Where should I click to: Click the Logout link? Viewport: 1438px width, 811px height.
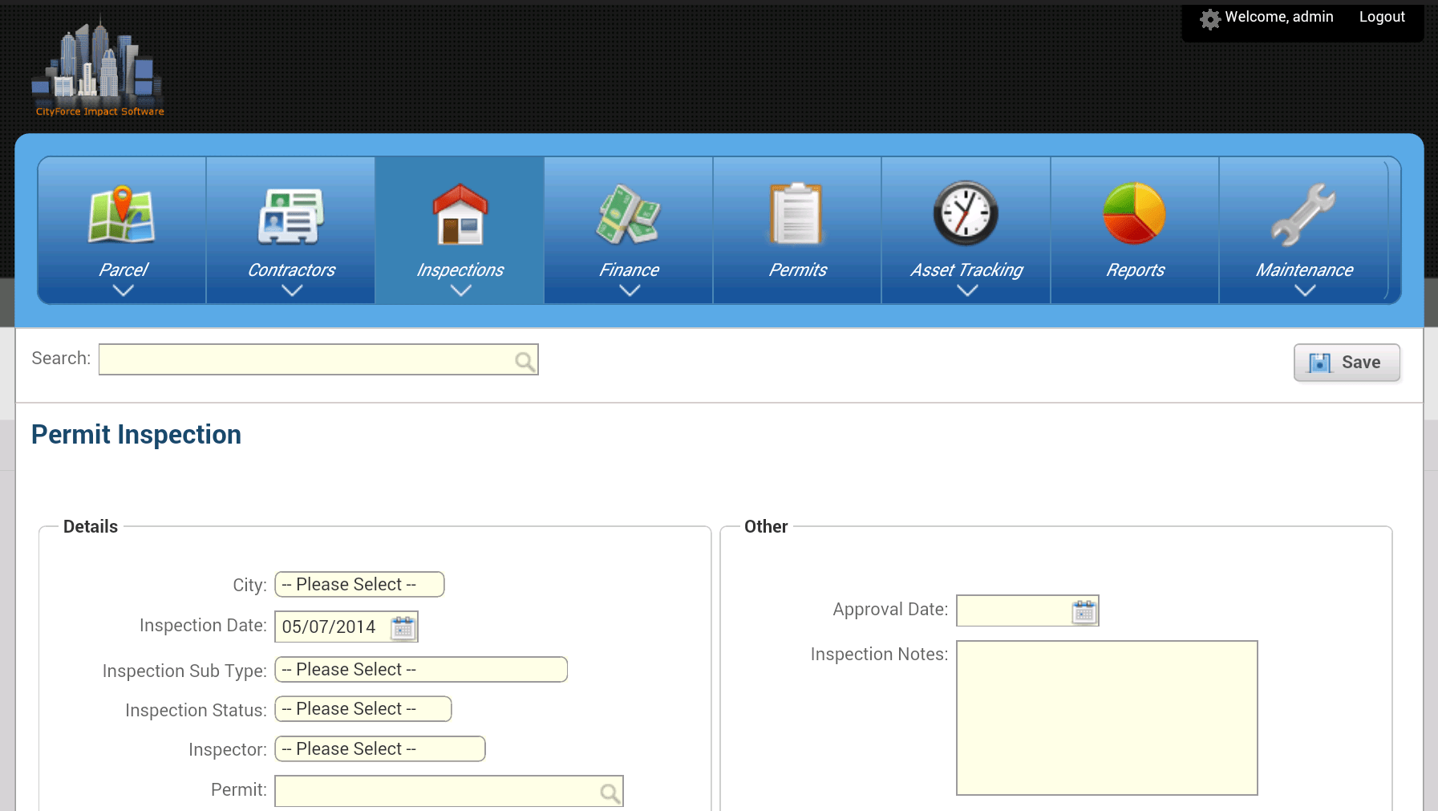pyautogui.click(x=1382, y=16)
